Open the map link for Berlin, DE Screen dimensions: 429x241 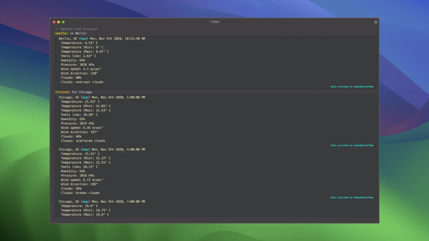[84, 39]
